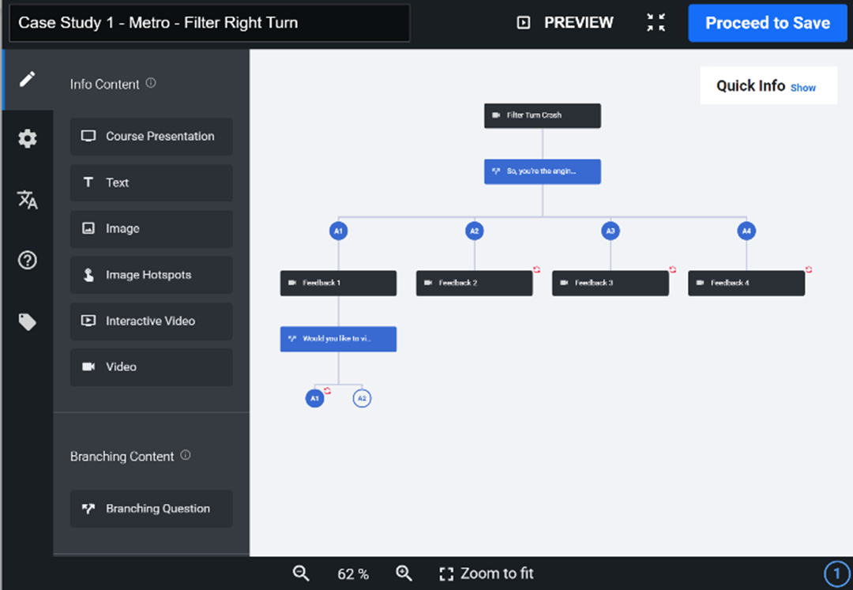Zoom out using the minus magnifier
The image size is (853, 590).
coord(301,573)
